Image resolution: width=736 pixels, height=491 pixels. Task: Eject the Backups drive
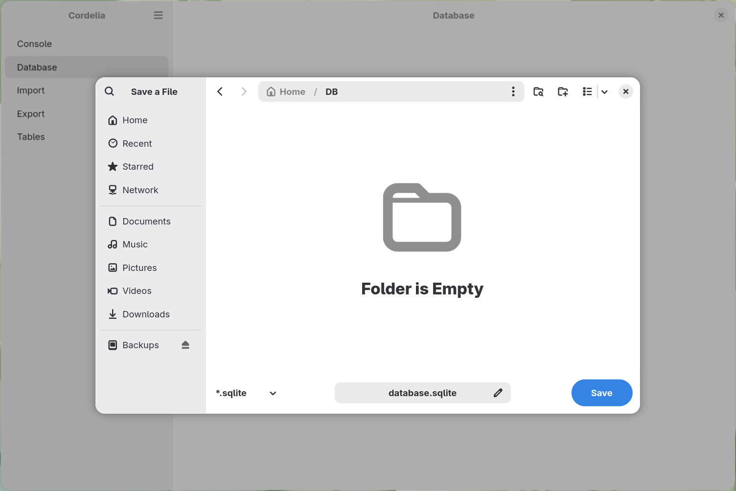(185, 345)
